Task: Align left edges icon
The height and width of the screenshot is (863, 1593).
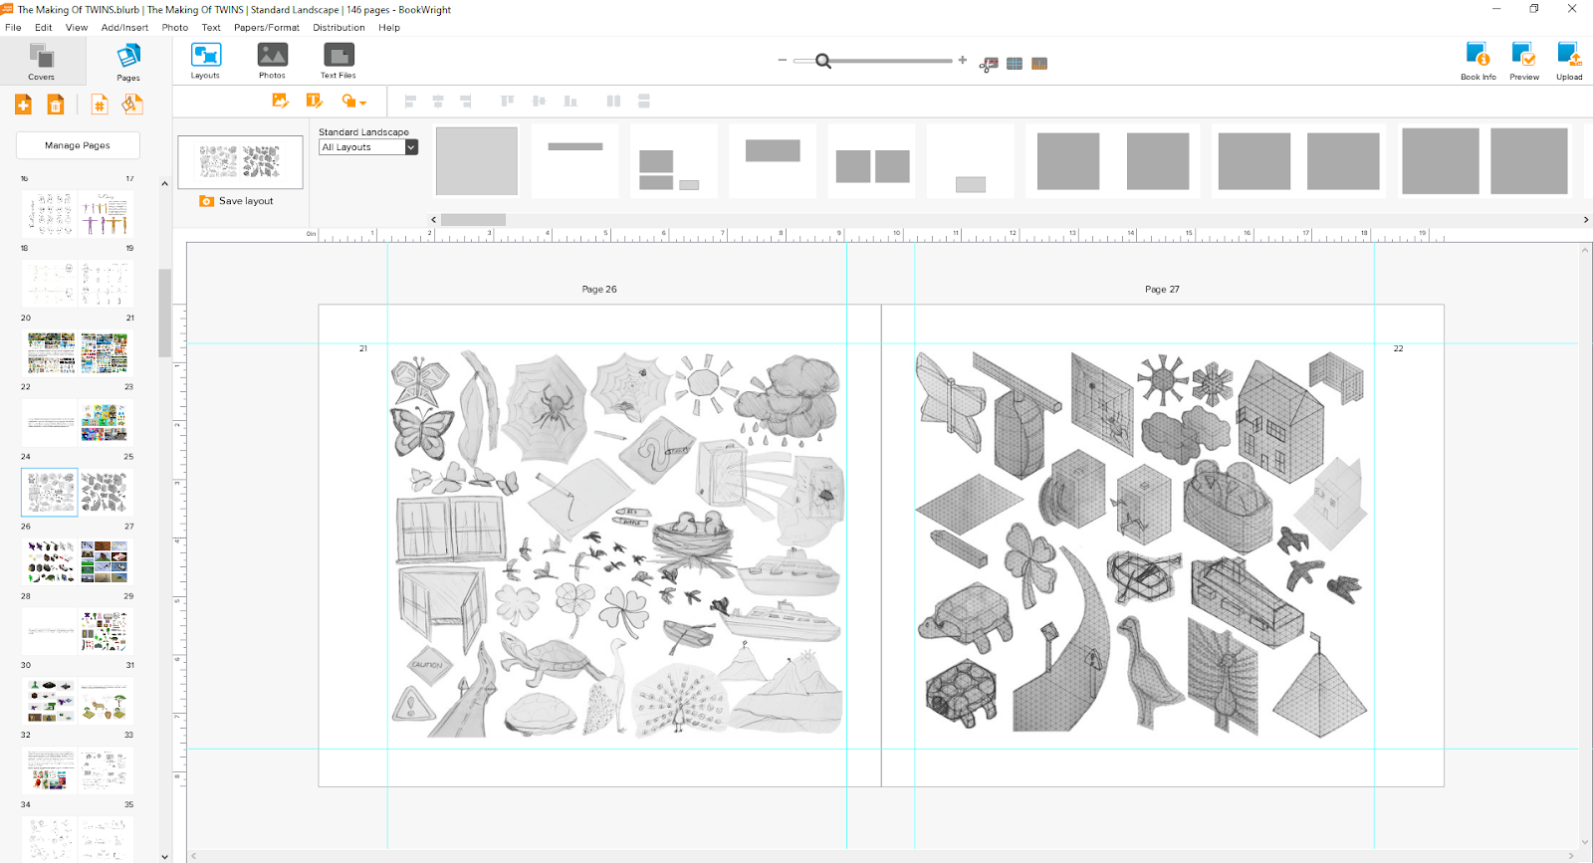Action: coord(410,101)
